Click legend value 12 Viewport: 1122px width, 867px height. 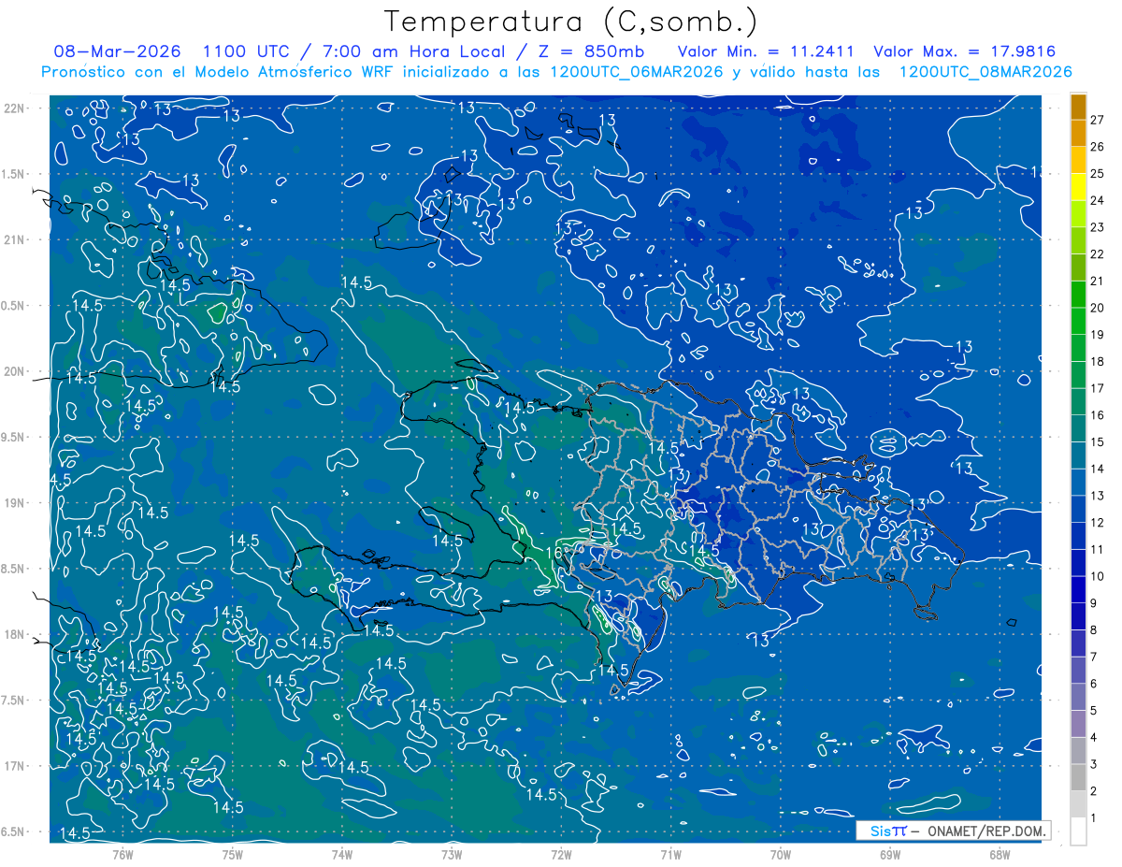pyautogui.click(x=1097, y=522)
